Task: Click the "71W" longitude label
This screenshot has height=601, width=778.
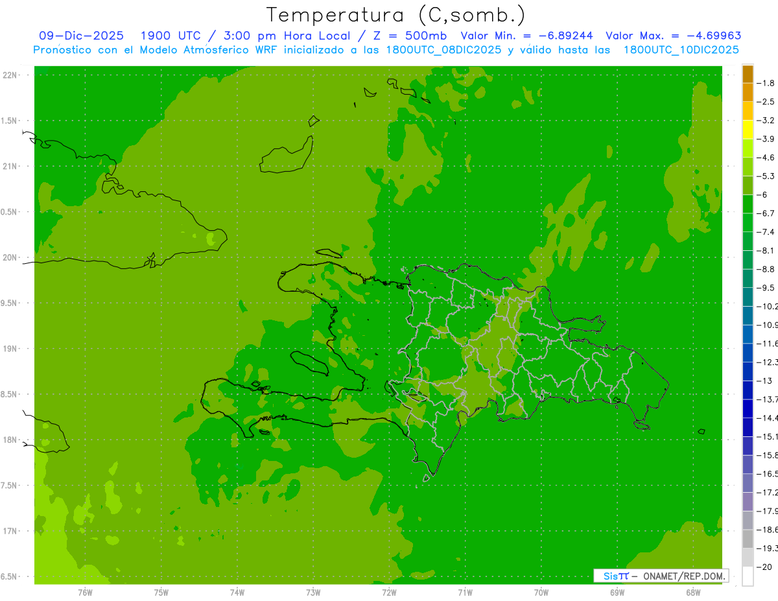Action: coord(465,592)
